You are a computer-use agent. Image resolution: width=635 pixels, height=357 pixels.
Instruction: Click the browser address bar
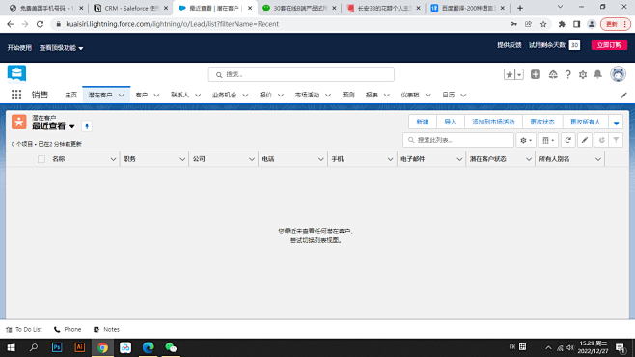pyautogui.click(x=280, y=24)
